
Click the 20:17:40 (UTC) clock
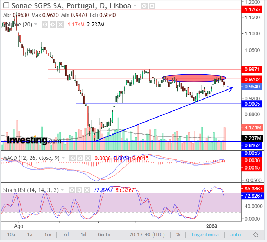coord(147,234)
